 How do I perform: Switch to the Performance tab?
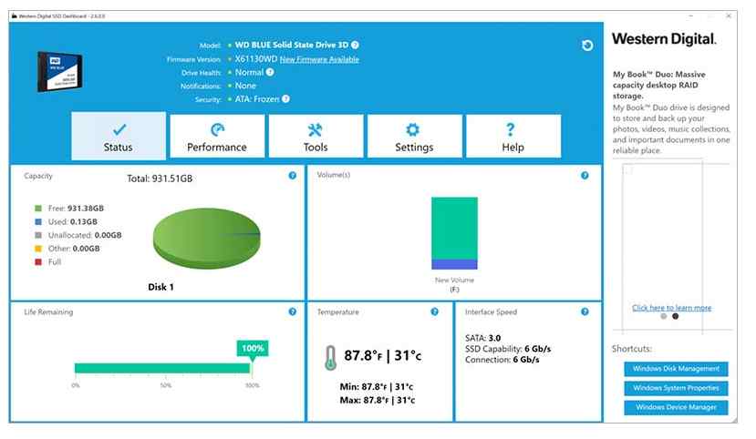217,137
